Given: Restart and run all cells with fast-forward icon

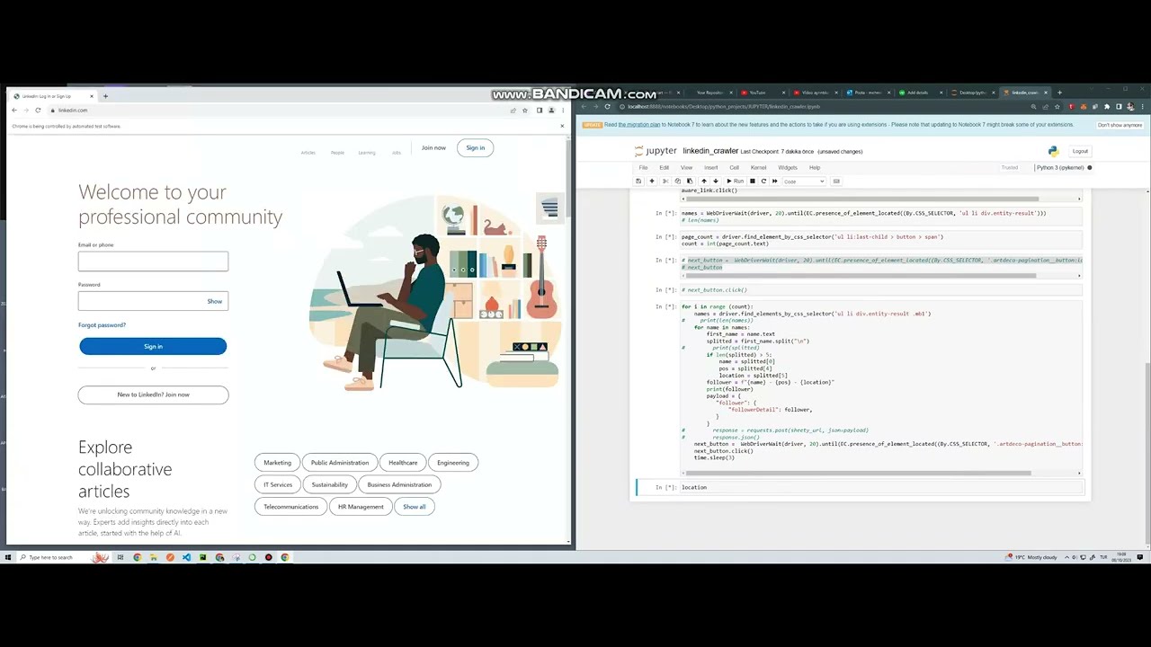Looking at the screenshot, I should 774,181.
